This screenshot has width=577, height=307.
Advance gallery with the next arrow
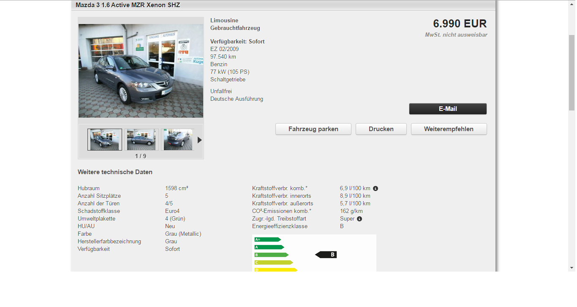199,140
